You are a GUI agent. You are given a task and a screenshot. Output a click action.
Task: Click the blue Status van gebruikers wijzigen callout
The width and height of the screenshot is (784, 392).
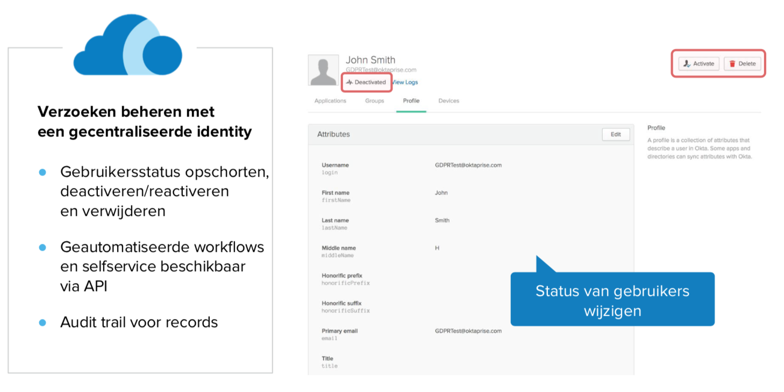point(612,300)
